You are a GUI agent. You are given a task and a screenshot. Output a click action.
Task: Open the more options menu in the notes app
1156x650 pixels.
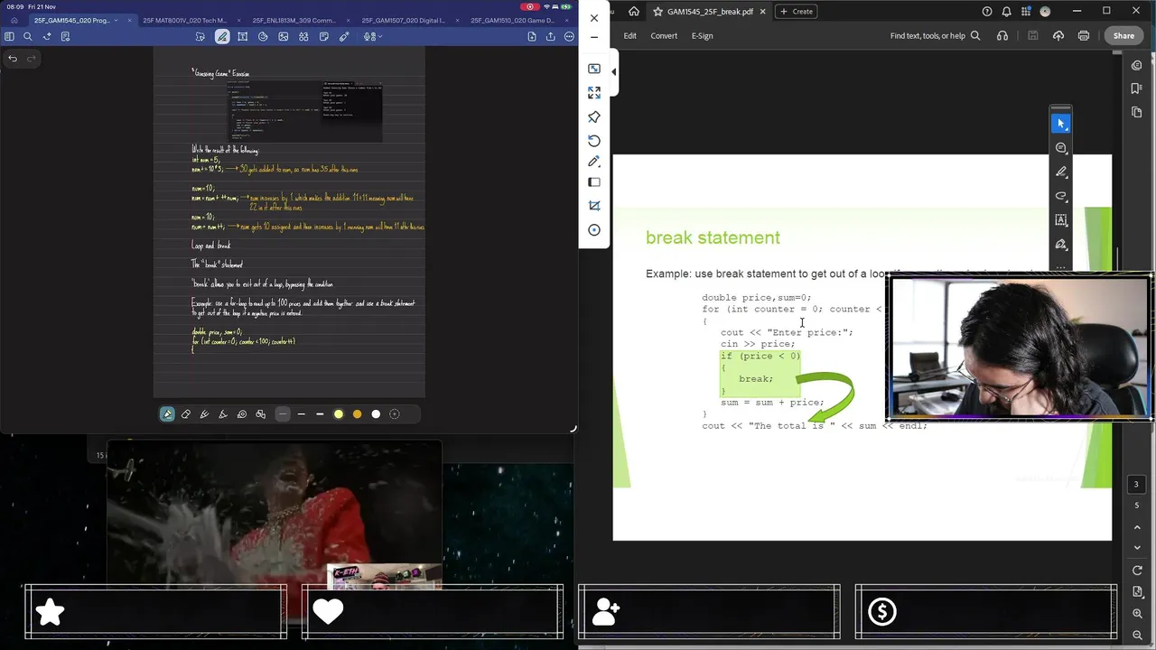click(x=569, y=36)
